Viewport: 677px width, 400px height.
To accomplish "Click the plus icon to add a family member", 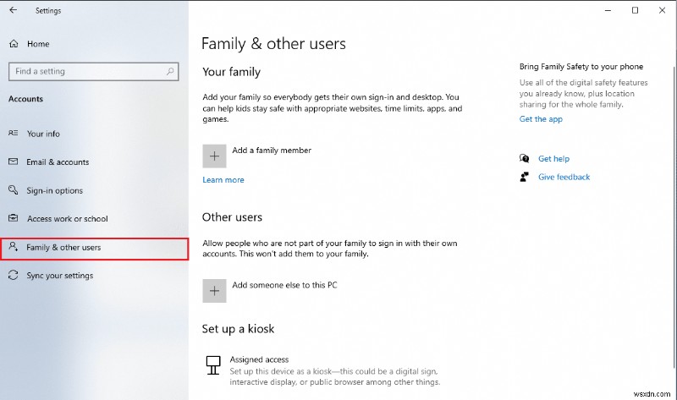I will [214, 156].
